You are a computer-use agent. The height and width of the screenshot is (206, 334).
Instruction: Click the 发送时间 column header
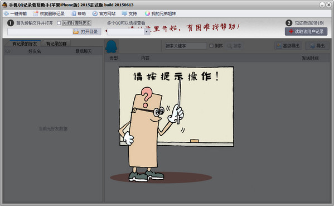coord(310,58)
